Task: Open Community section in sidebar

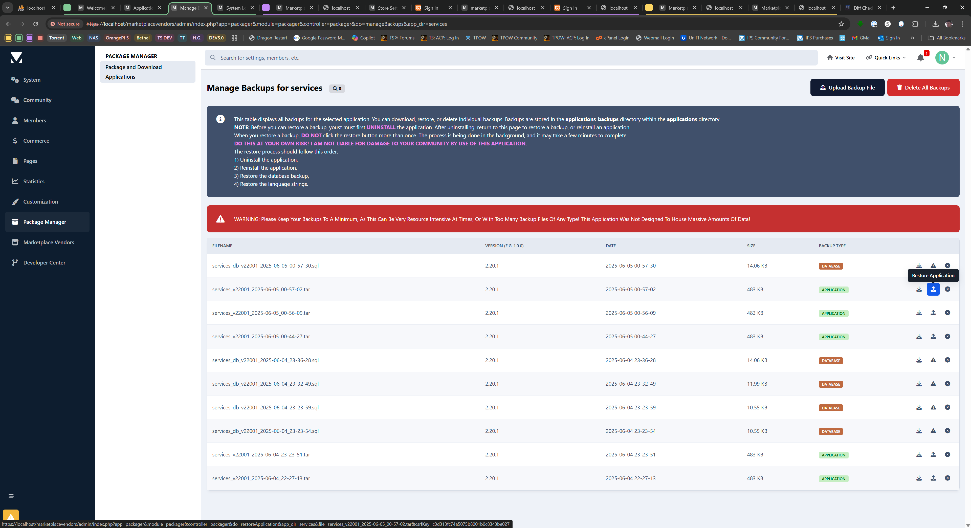Action: click(47, 100)
